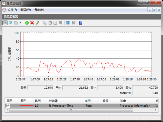Screen dimensions: 163x122
Task: Uncheck the % Processor Time display checkbox
Action: (x=8, y=105)
